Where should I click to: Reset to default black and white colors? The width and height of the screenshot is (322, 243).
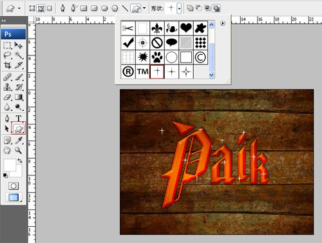5,175
